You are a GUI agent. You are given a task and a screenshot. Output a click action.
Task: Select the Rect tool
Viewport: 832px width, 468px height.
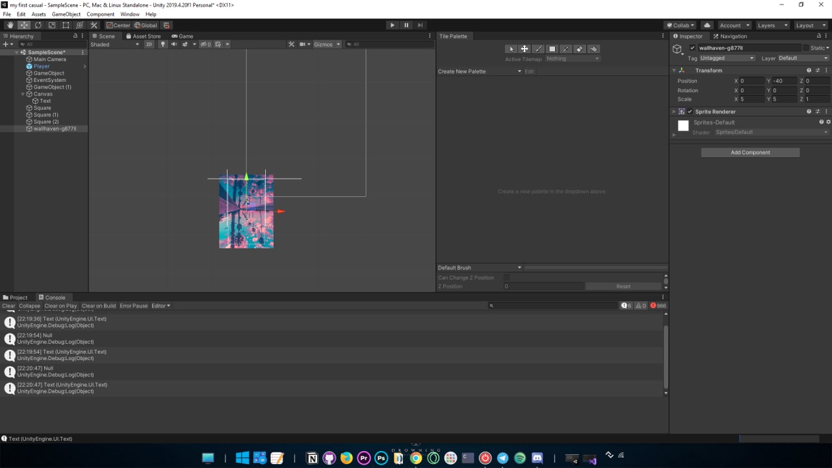[66, 25]
